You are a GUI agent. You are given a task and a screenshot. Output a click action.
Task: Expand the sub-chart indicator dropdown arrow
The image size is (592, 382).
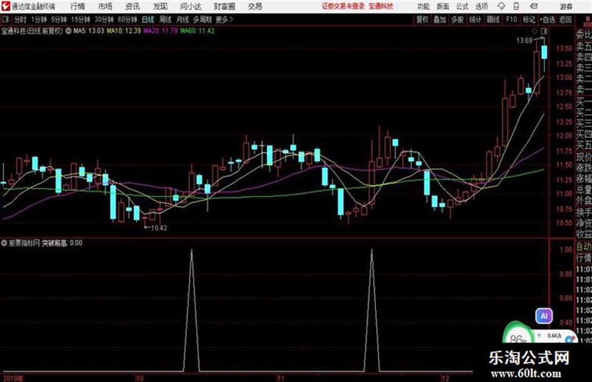coord(4,243)
